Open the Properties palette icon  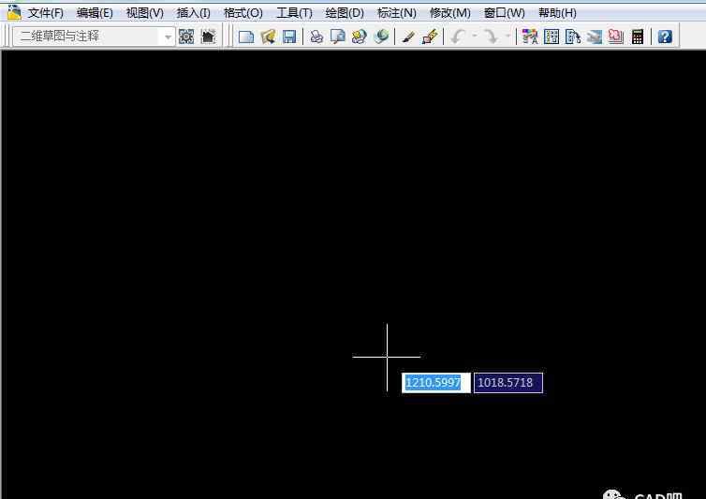530,37
